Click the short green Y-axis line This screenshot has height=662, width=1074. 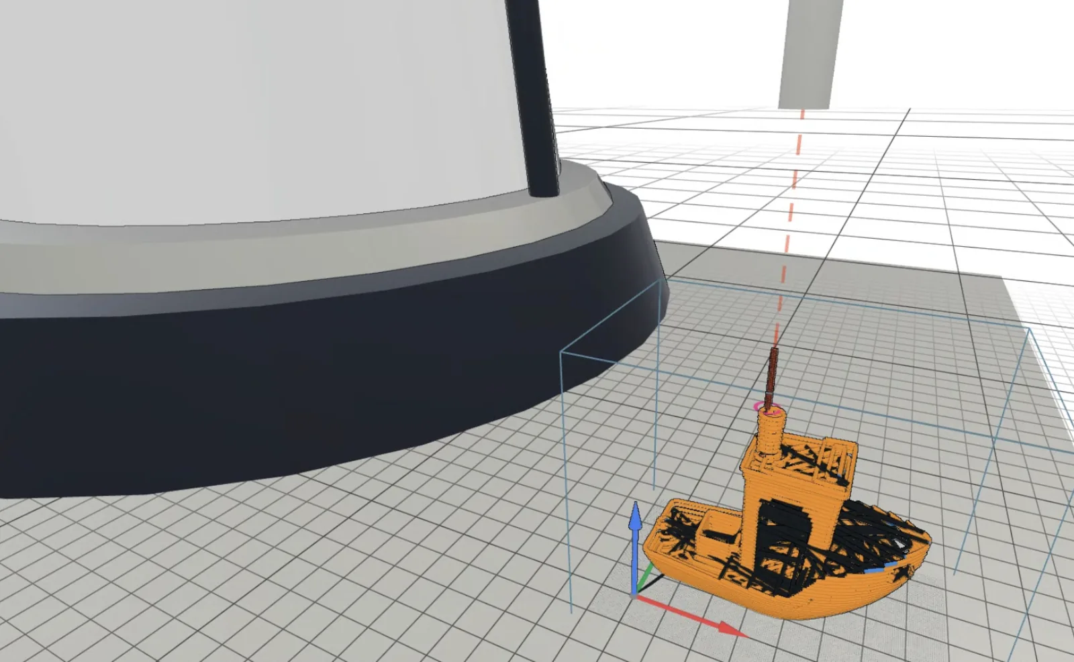click(644, 579)
